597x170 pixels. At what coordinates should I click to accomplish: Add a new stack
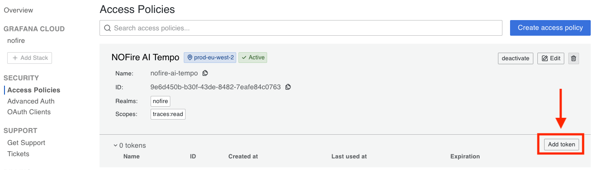[x=30, y=58]
